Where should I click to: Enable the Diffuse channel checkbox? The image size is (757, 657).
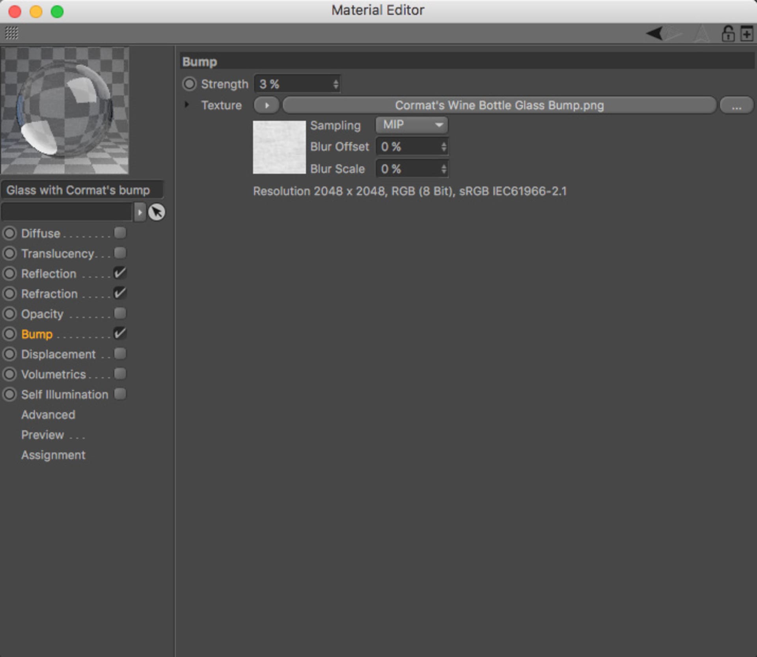120,233
